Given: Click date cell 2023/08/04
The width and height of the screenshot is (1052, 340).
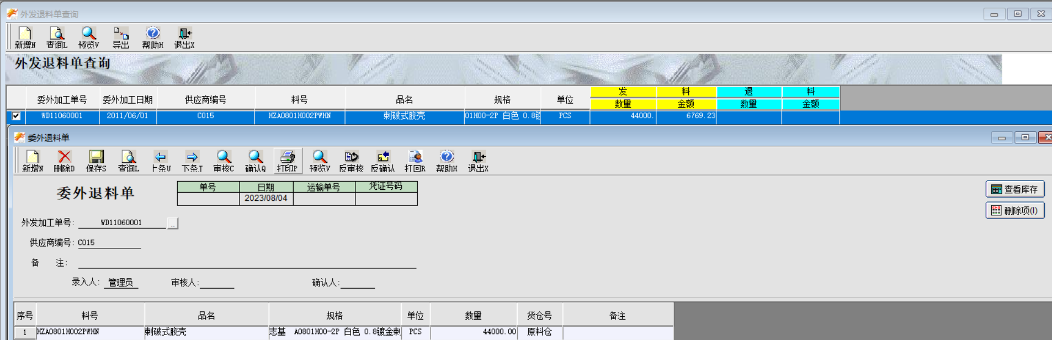Looking at the screenshot, I should click(266, 198).
